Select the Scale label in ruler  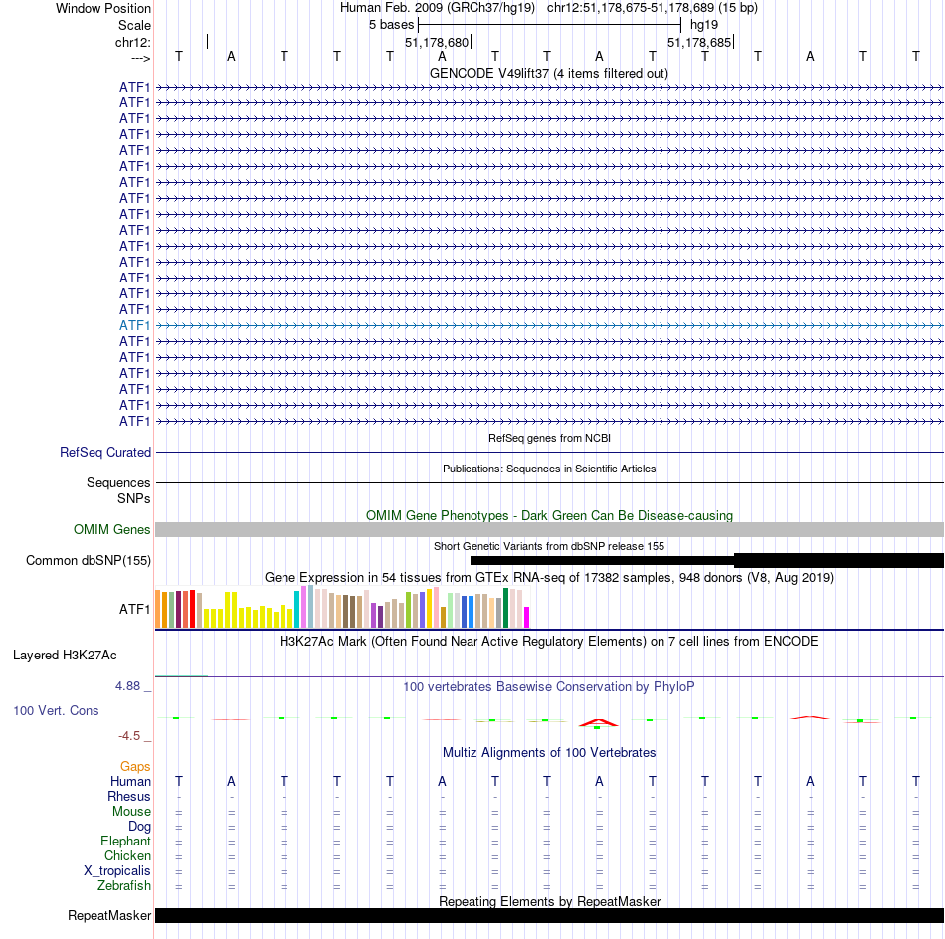click(134, 25)
